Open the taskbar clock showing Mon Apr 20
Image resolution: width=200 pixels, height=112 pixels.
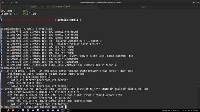coord(170,110)
